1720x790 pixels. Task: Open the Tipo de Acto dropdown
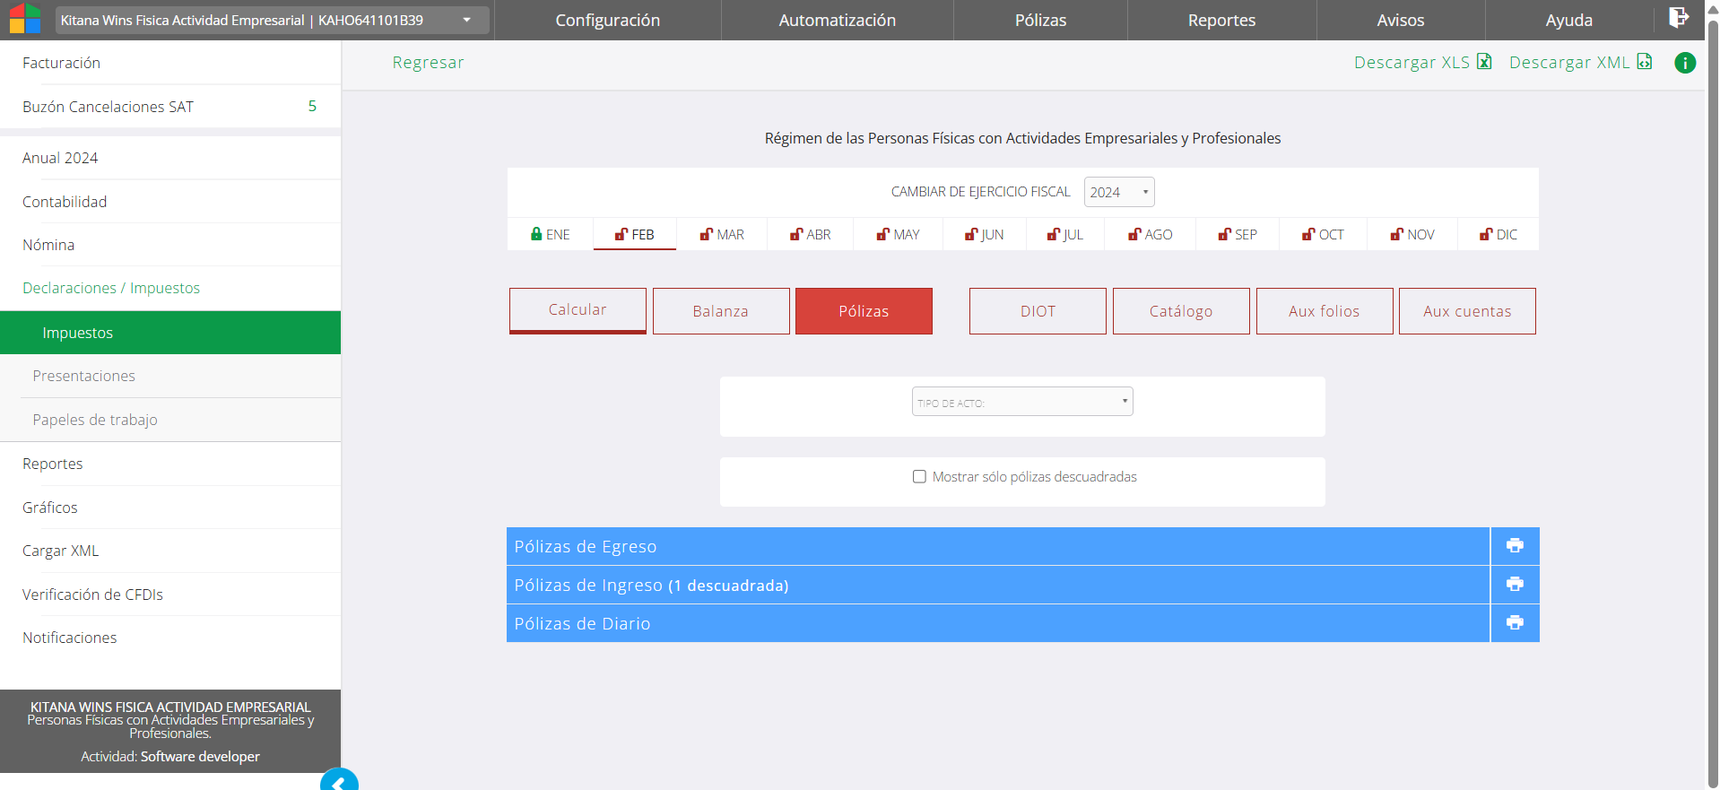[x=1022, y=402]
